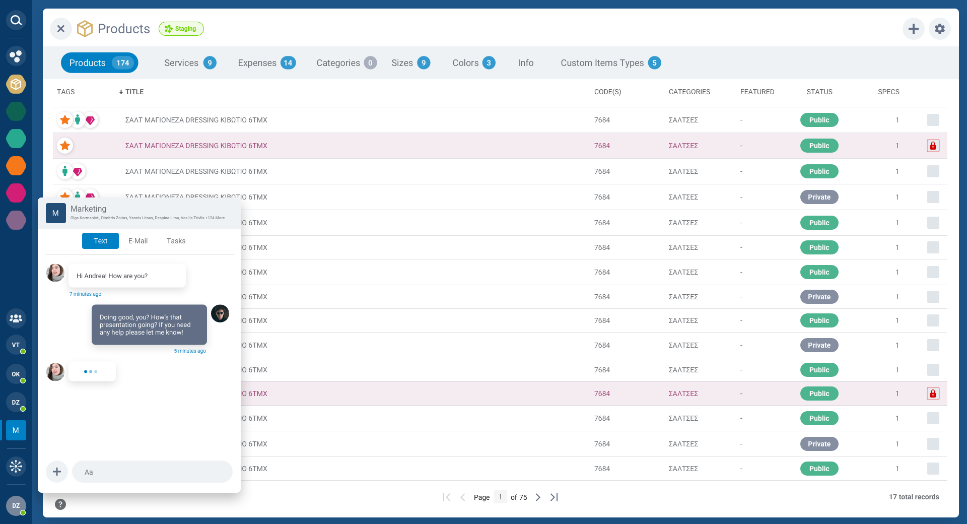Screen dimensions: 967x524
Task: Click the Products box icon in sidebar
Action: (16, 84)
